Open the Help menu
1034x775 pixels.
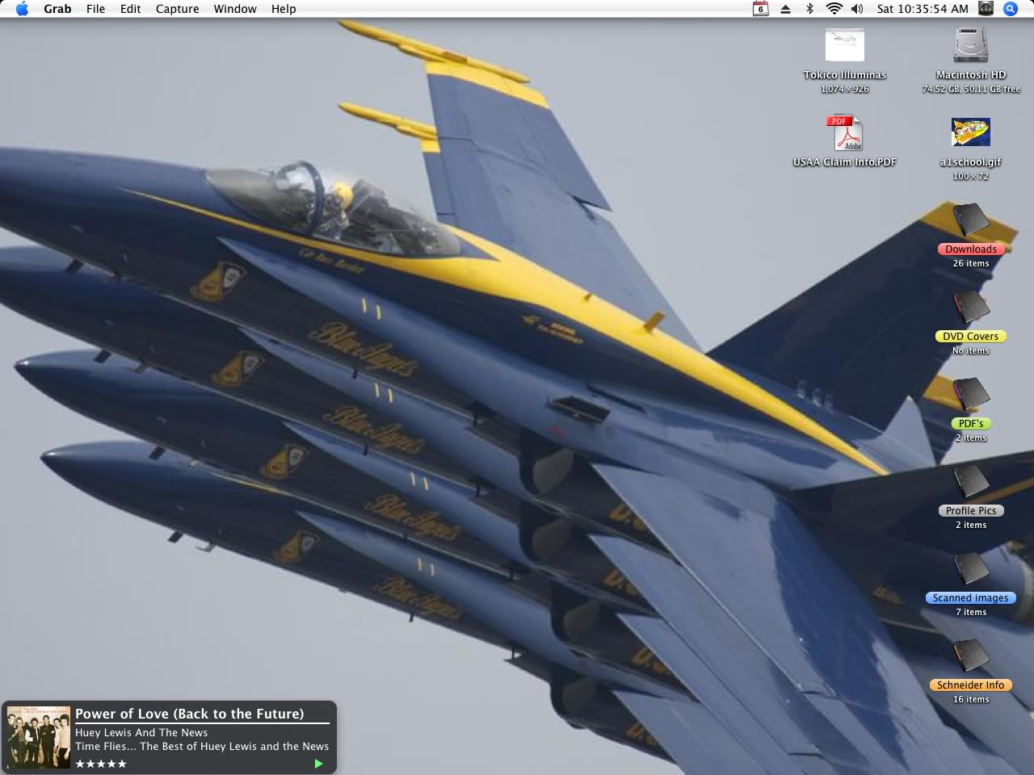[x=284, y=9]
